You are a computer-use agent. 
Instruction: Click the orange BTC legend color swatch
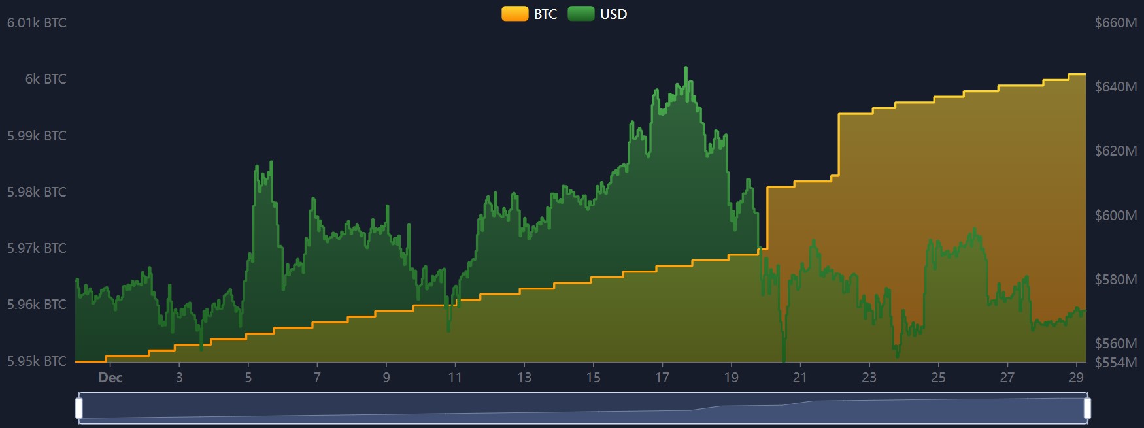click(x=515, y=14)
